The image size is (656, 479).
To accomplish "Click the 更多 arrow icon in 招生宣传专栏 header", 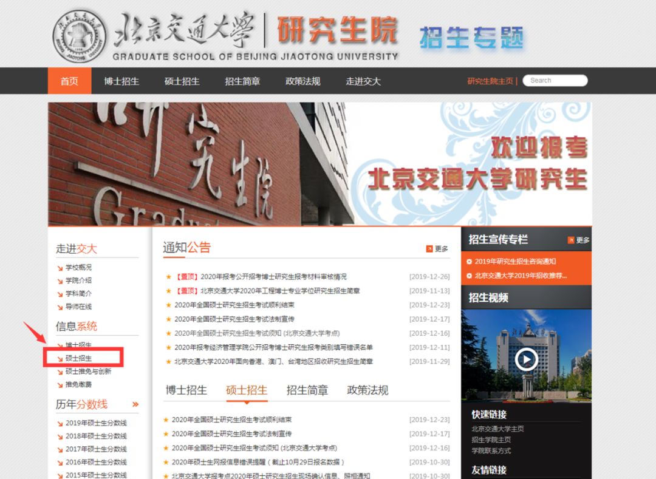I will [570, 240].
